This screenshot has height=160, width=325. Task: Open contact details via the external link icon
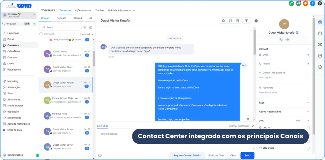297,33
